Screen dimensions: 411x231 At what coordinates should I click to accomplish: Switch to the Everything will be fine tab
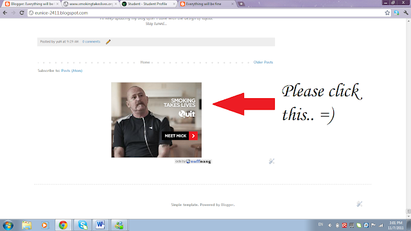point(207,4)
